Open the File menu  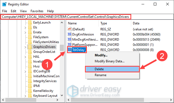click(5, 11)
